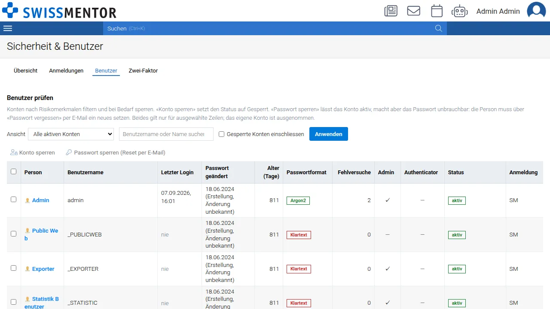The height and width of the screenshot is (309, 550).
Task: Open the Public Web person link
Action: point(41,234)
